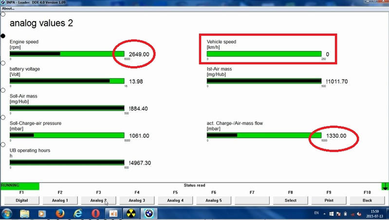Image resolution: width=389 pixels, height=220 pixels.
Task: Click the Back button under F10
Action: 367,200
